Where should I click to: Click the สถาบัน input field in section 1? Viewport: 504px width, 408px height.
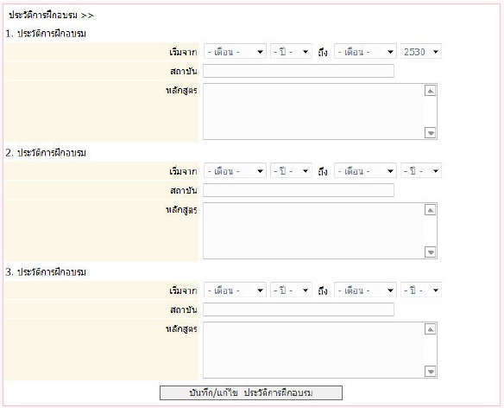[x=299, y=71]
